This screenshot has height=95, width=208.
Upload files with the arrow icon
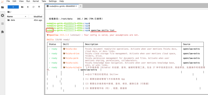click(x=28, y=7)
